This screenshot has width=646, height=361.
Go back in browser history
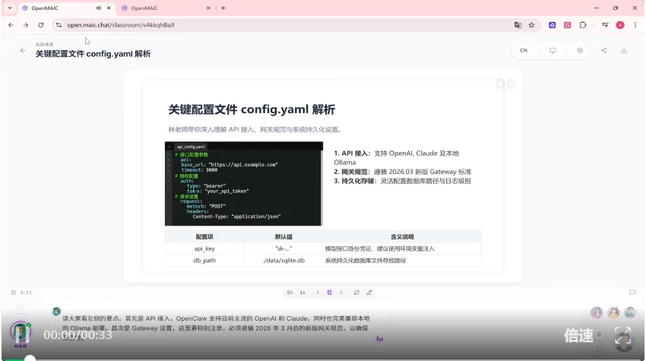pos(11,25)
